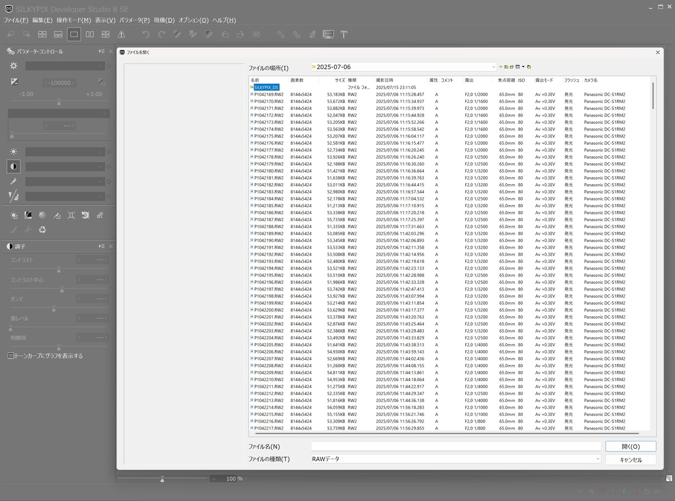The image size is (675, 501).
Task: Open the 操作モード(M) menu
Action: [x=74, y=20]
